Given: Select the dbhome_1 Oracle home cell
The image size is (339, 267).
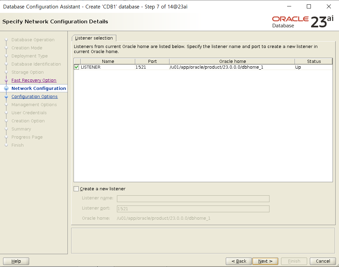Looking at the screenshot, I should 232,67.
